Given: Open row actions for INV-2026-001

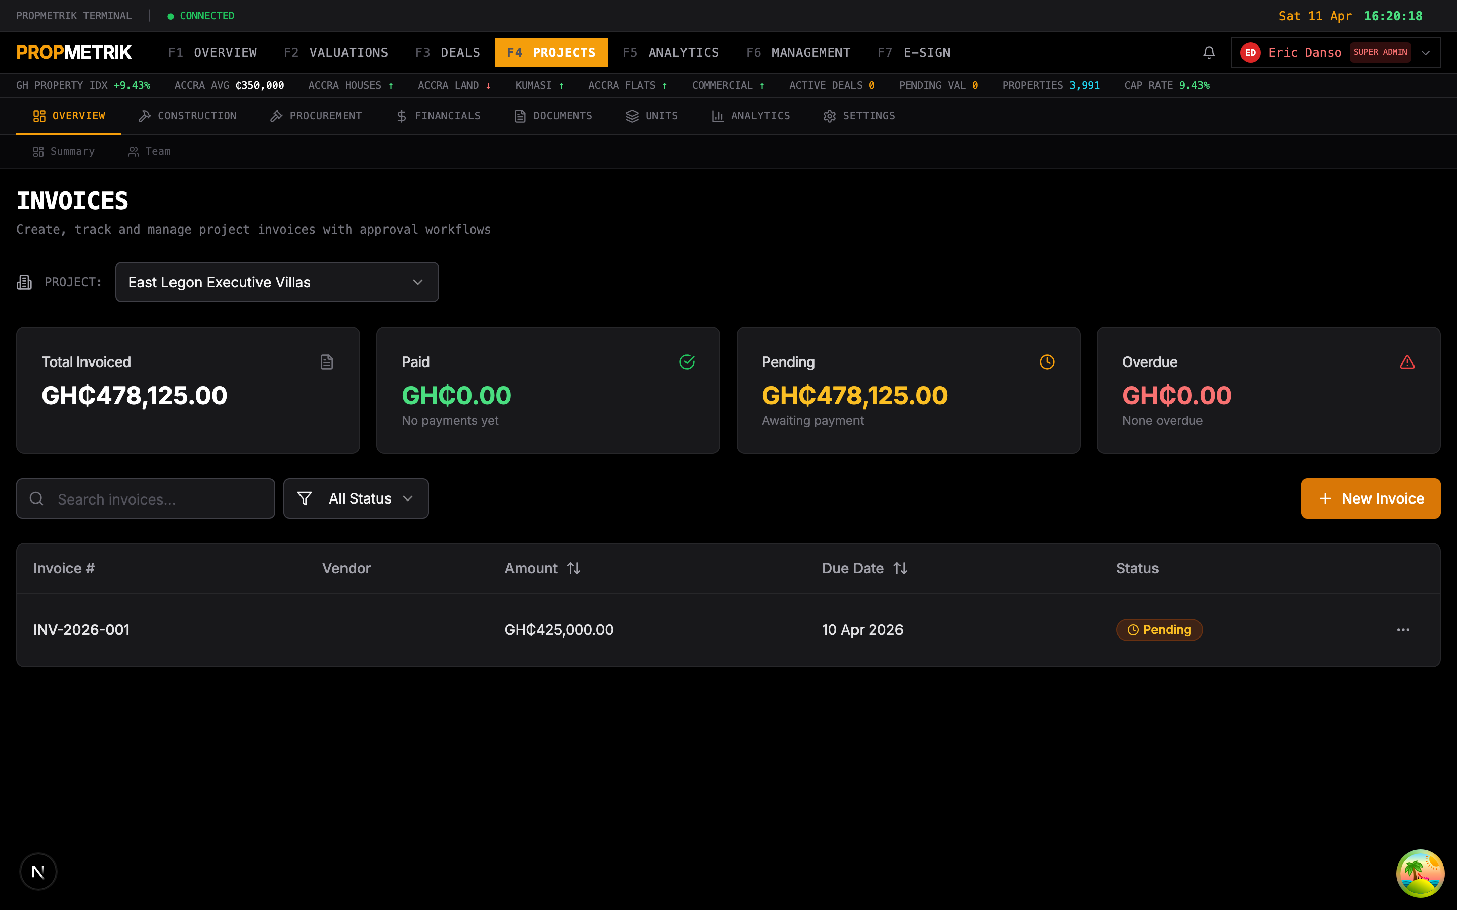Looking at the screenshot, I should pyautogui.click(x=1403, y=629).
